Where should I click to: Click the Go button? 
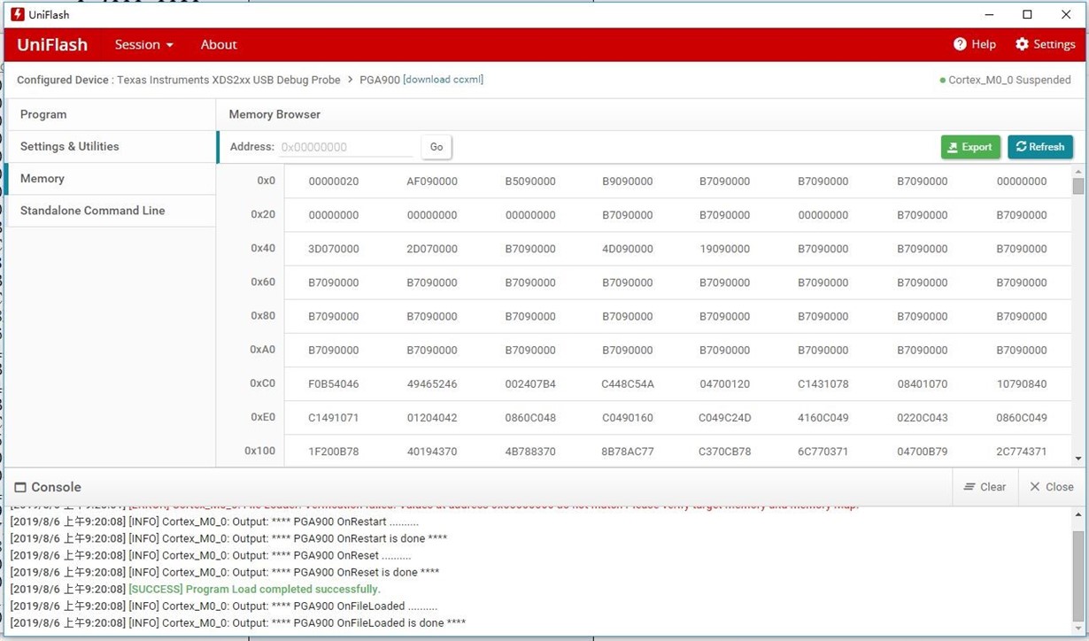(x=436, y=147)
